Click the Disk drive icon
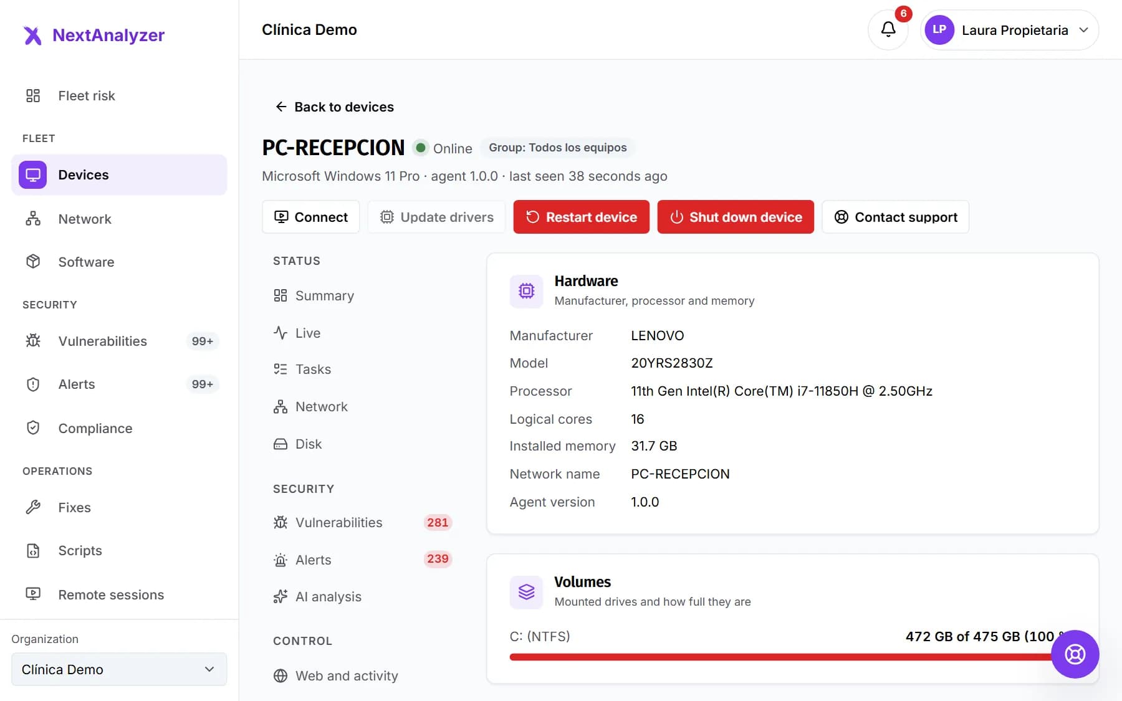Viewport: 1122px width, 701px height. coord(280,444)
